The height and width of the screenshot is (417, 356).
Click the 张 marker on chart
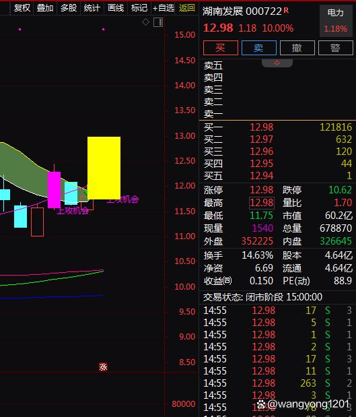(x=103, y=367)
